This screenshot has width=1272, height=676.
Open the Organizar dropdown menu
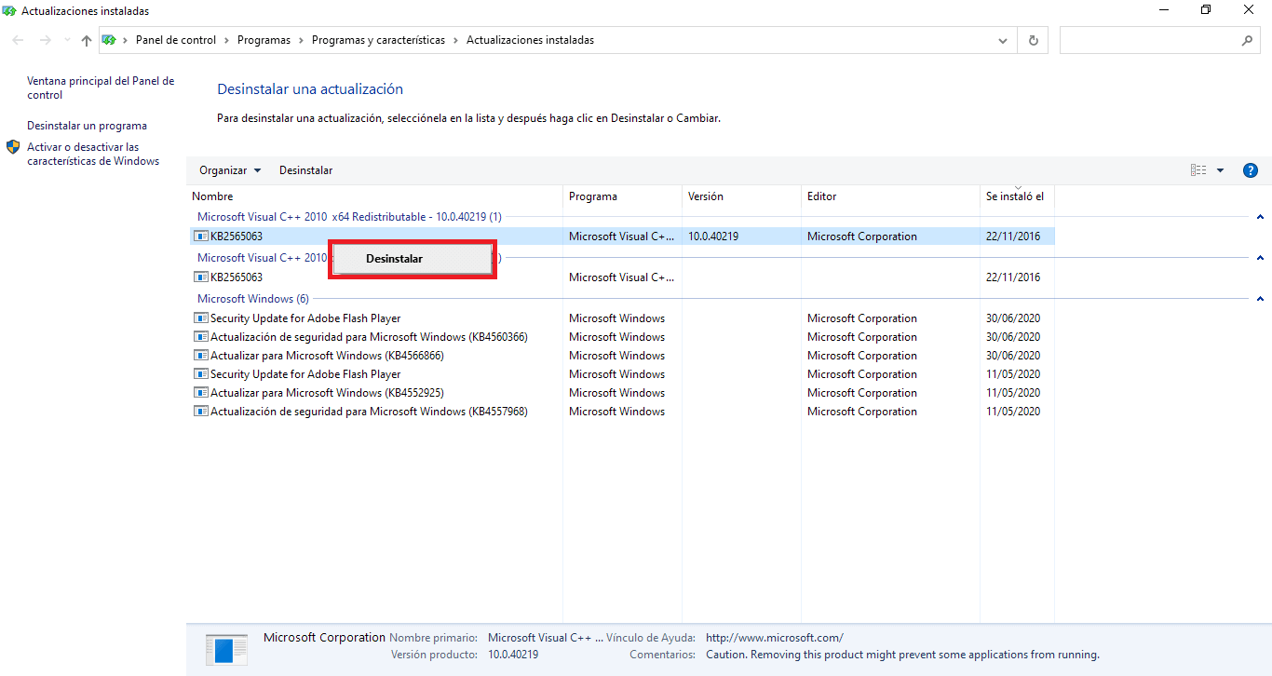click(230, 170)
